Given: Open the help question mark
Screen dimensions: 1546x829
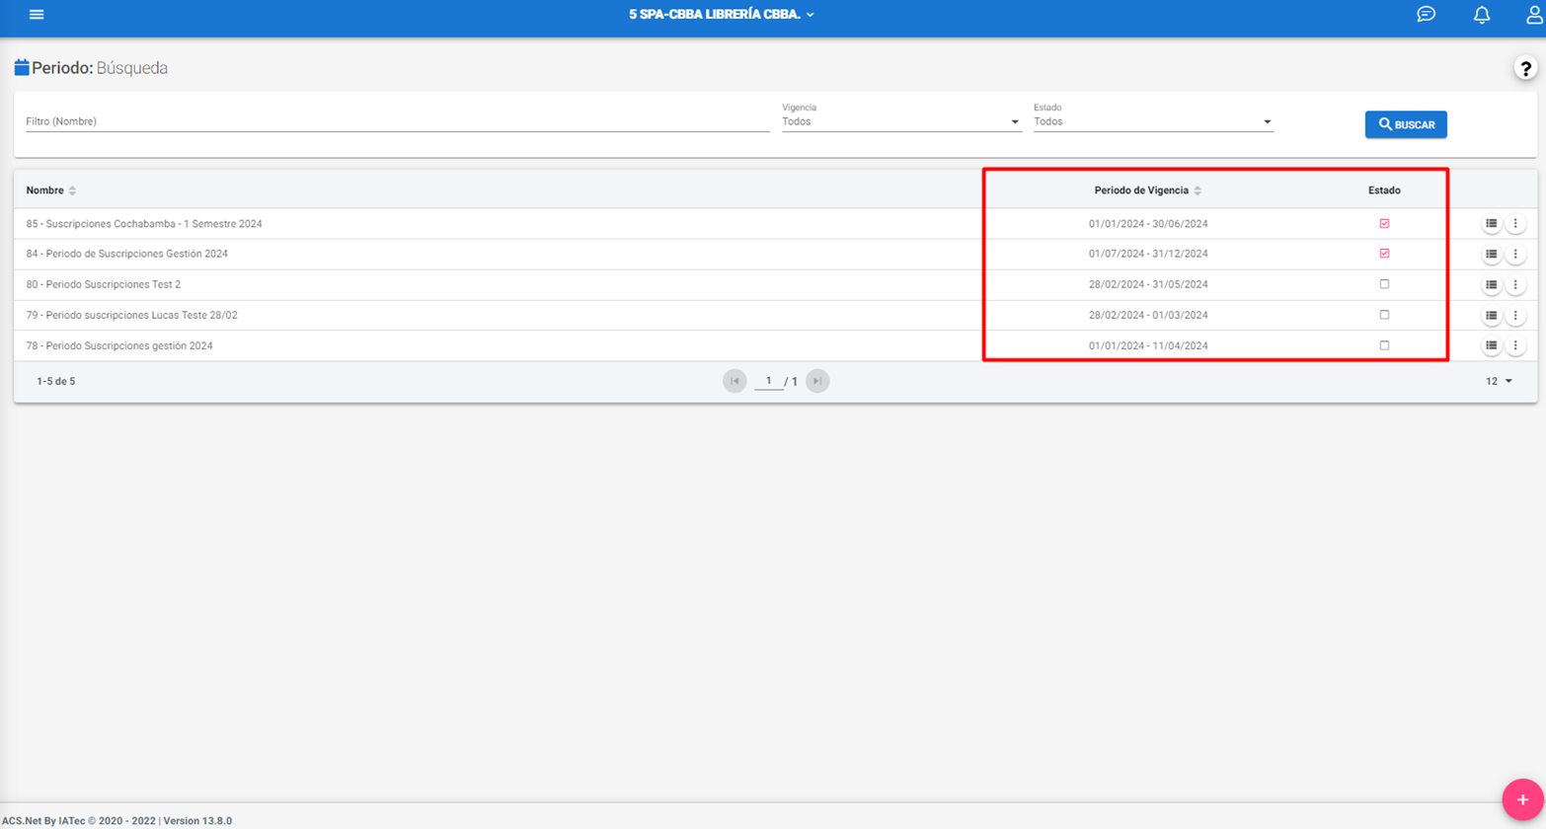Looking at the screenshot, I should click(1525, 68).
